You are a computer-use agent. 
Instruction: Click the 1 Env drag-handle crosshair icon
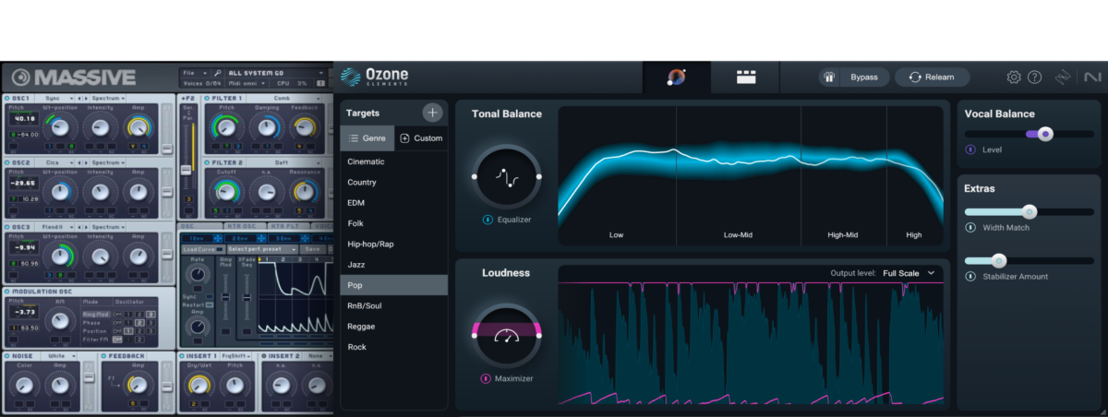[218, 238]
